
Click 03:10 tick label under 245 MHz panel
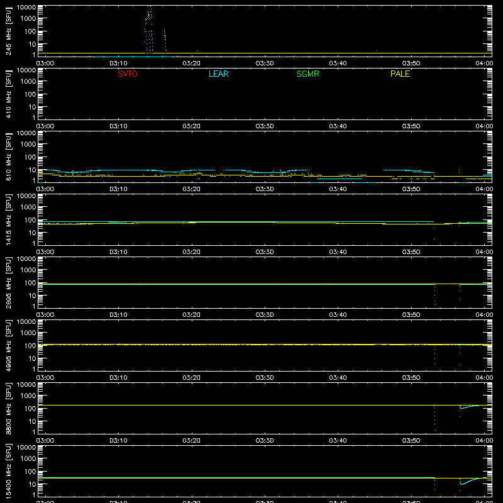118,64
